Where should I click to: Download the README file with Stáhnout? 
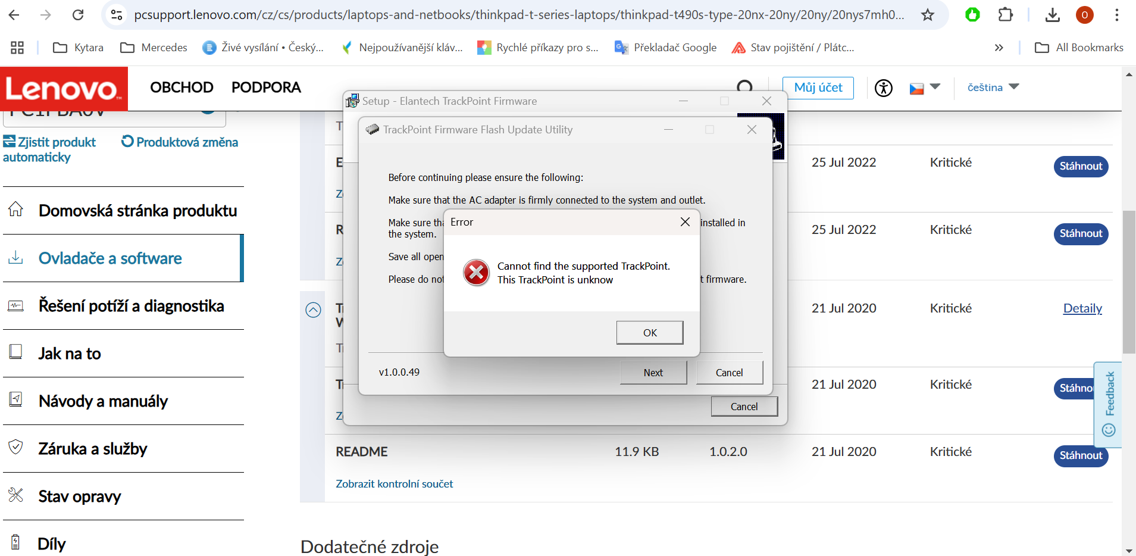1080,455
